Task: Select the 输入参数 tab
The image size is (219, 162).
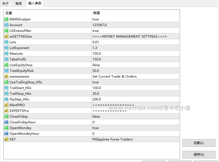Action: tap(35, 3)
